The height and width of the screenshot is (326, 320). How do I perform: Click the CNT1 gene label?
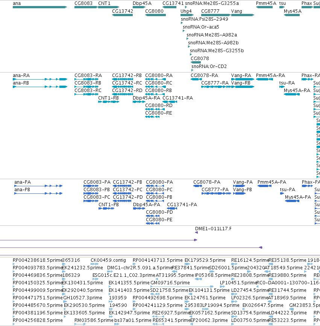[104, 3]
